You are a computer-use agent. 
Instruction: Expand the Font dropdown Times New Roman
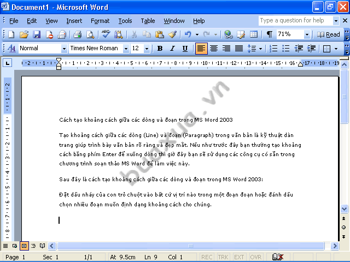126,49
